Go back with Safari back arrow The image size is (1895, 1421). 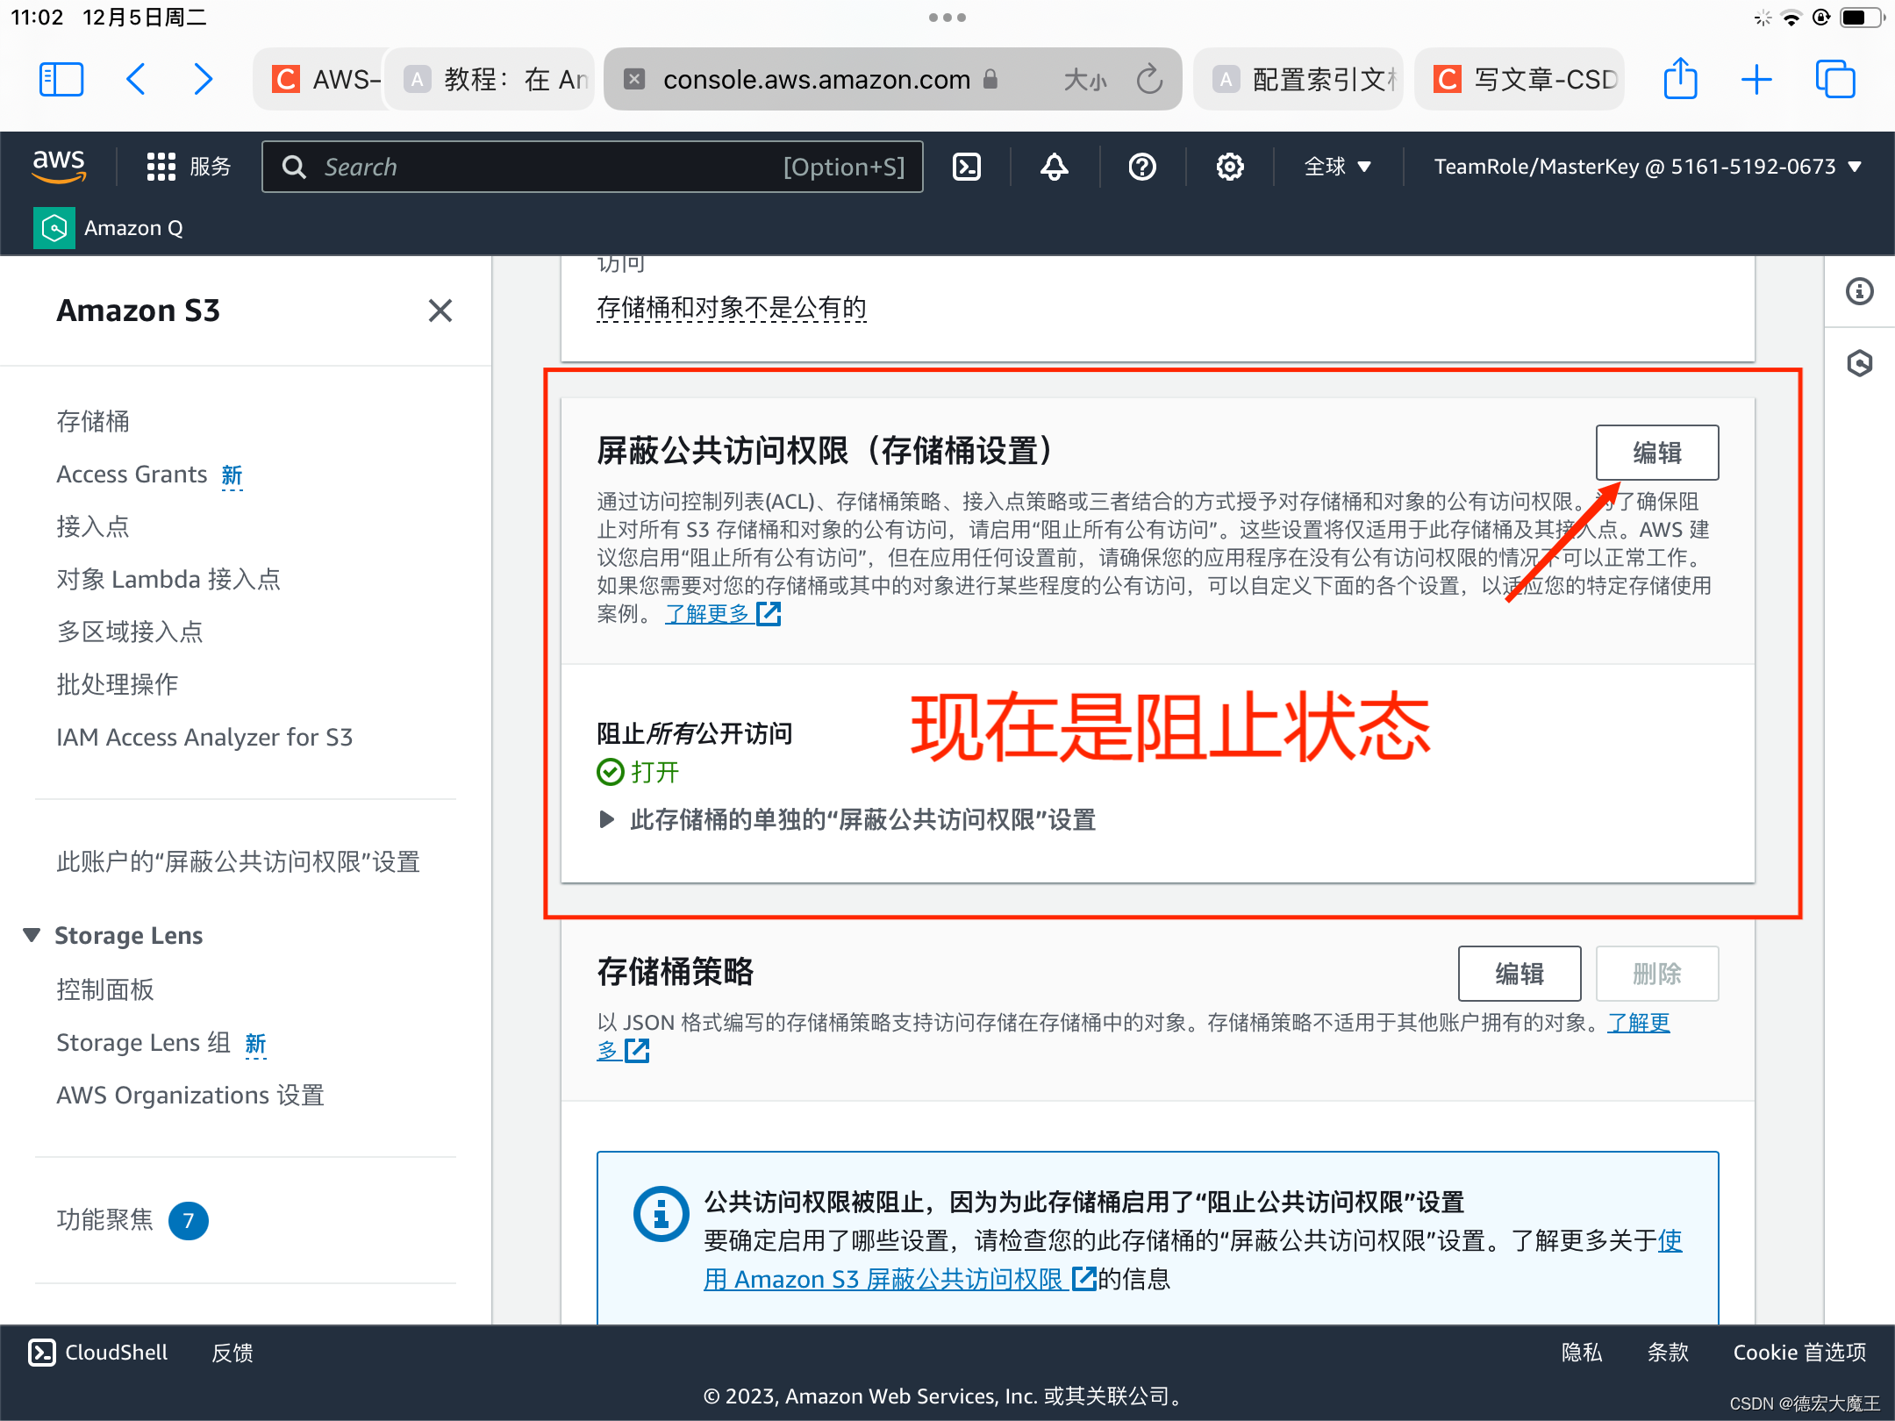[135, 80]
